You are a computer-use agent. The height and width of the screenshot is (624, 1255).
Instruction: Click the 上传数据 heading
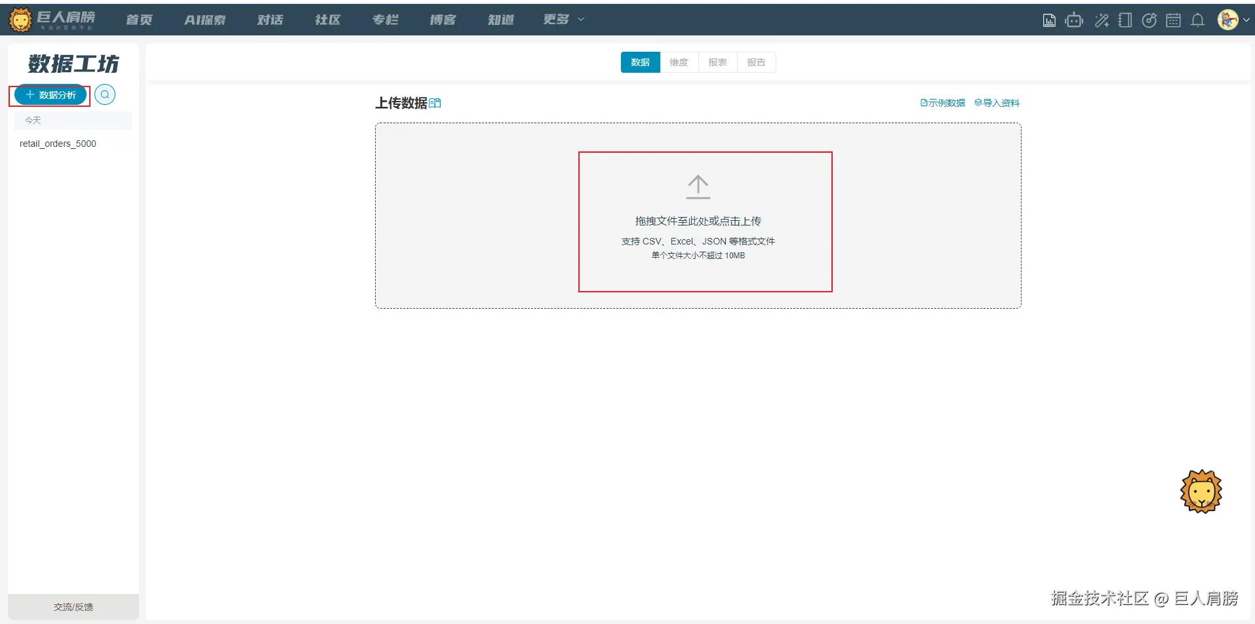point(401,103)
